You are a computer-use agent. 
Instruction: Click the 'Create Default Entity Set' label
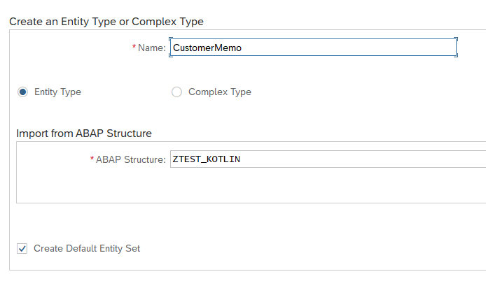pos(87,249)
